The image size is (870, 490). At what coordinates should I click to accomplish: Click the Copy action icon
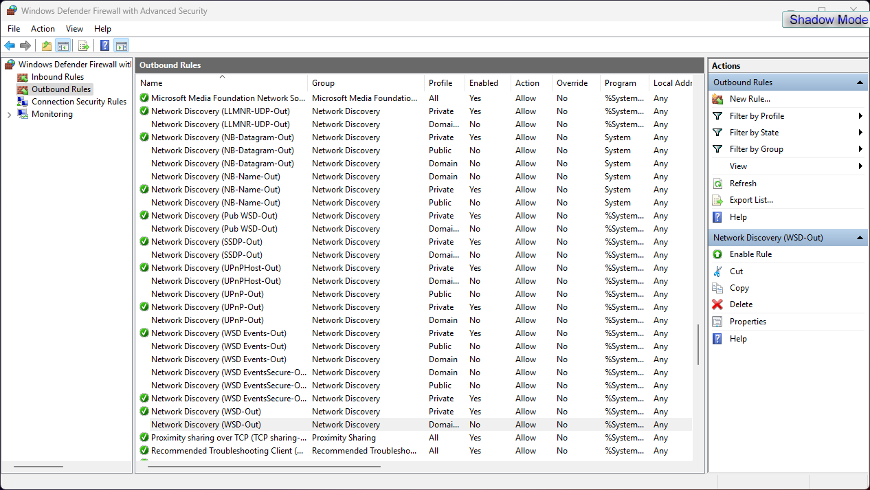(717, 288)
